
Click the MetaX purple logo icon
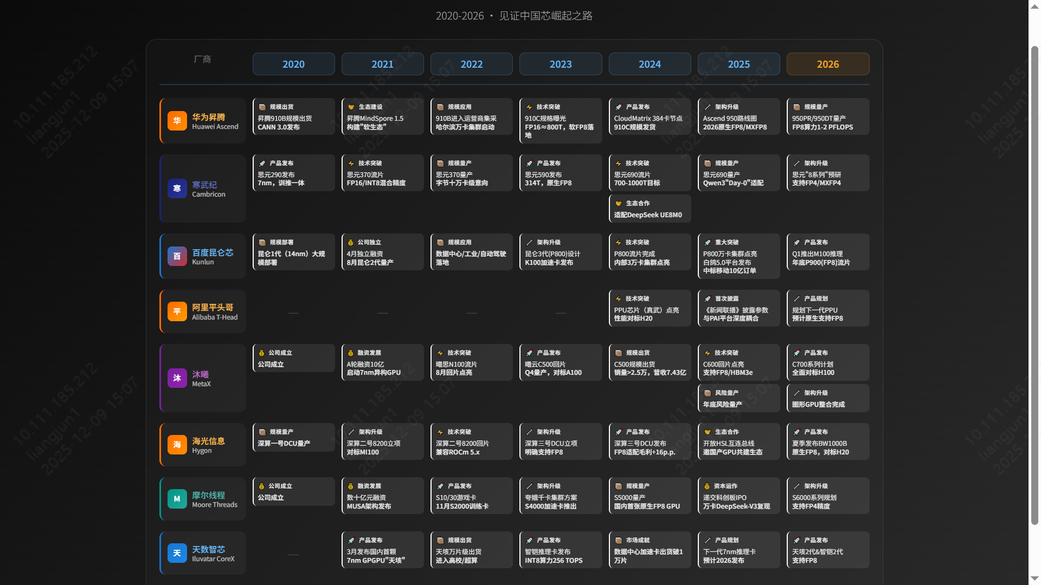tap(177, 378)
